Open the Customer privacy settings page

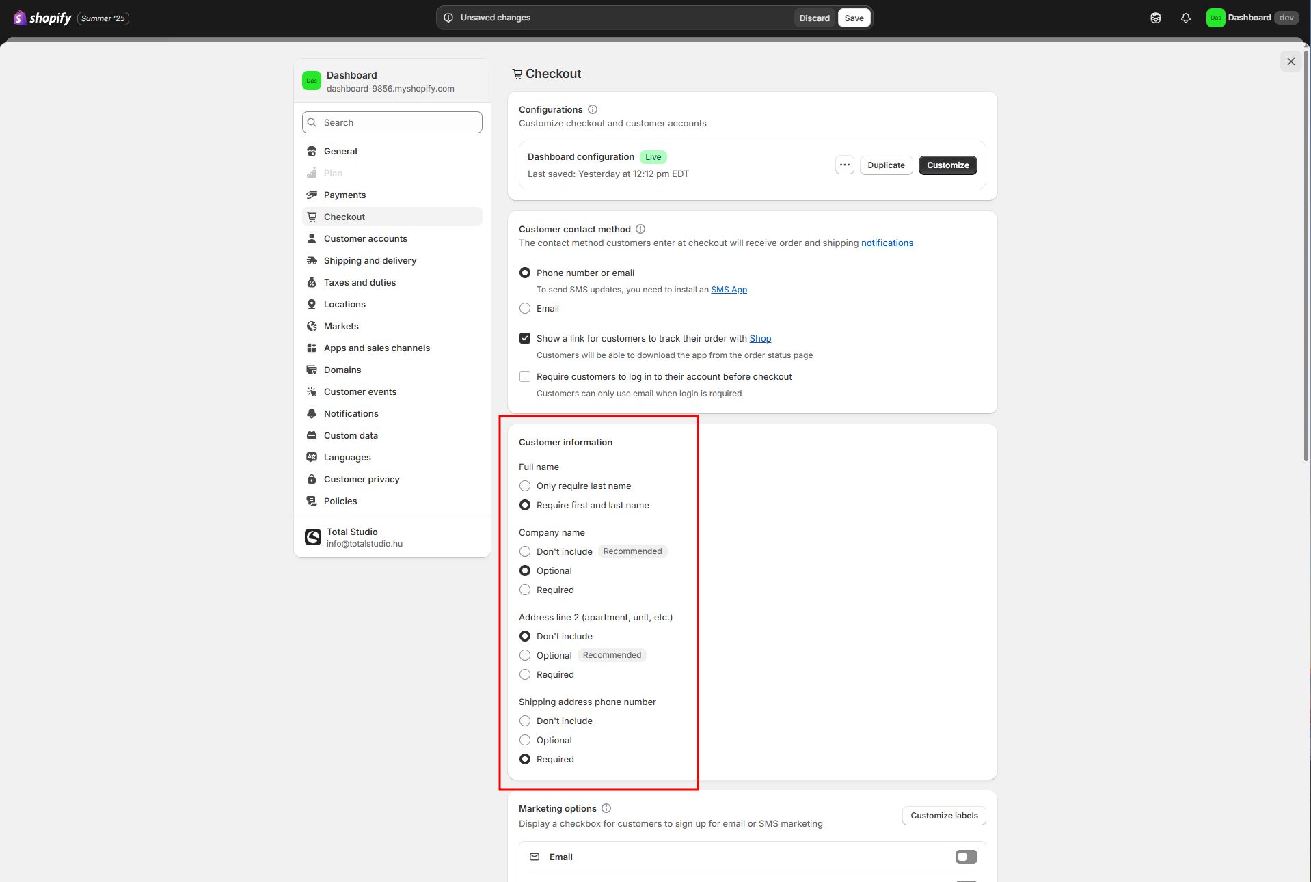click(362, 480)
